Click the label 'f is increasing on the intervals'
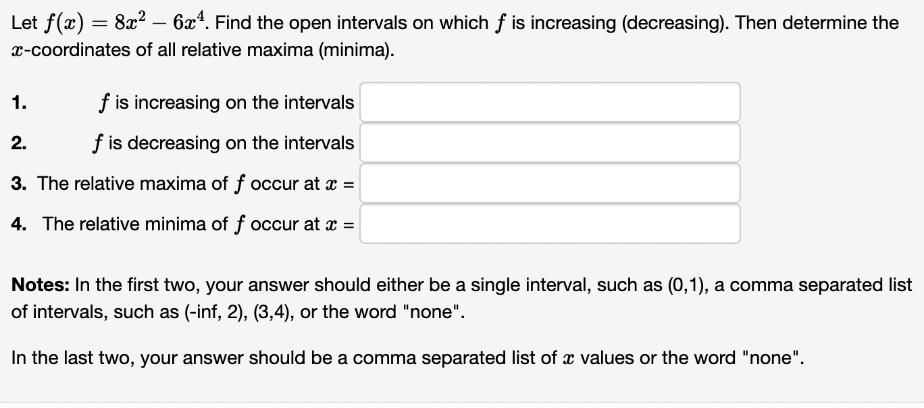924x408 pixels. [x=226, y=103]
